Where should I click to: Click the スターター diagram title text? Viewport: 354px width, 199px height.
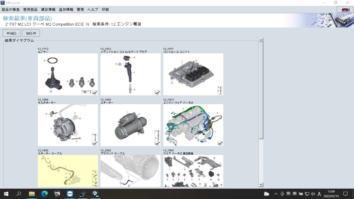107,103
